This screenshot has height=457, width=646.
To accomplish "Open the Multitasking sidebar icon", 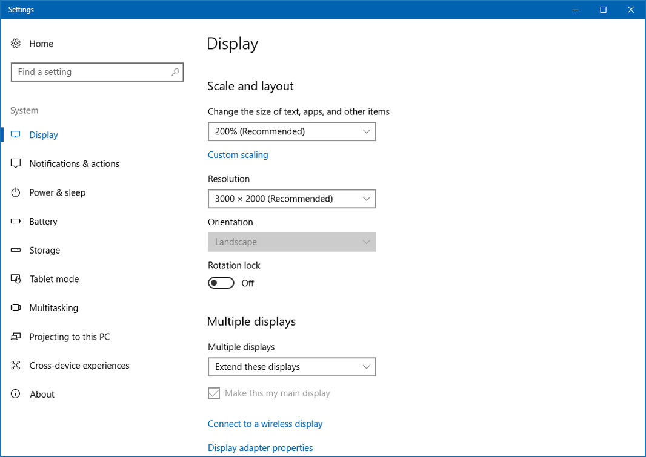I will [16, 307].
